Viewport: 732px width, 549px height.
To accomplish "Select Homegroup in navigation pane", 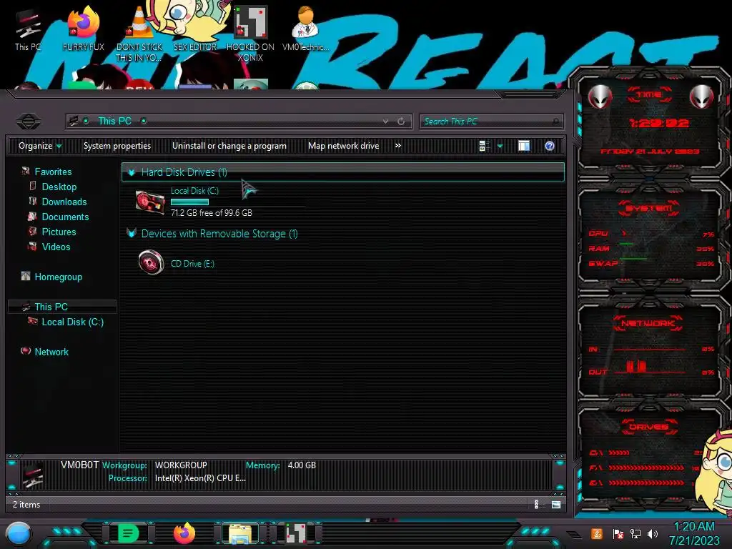I will (59, 277).
